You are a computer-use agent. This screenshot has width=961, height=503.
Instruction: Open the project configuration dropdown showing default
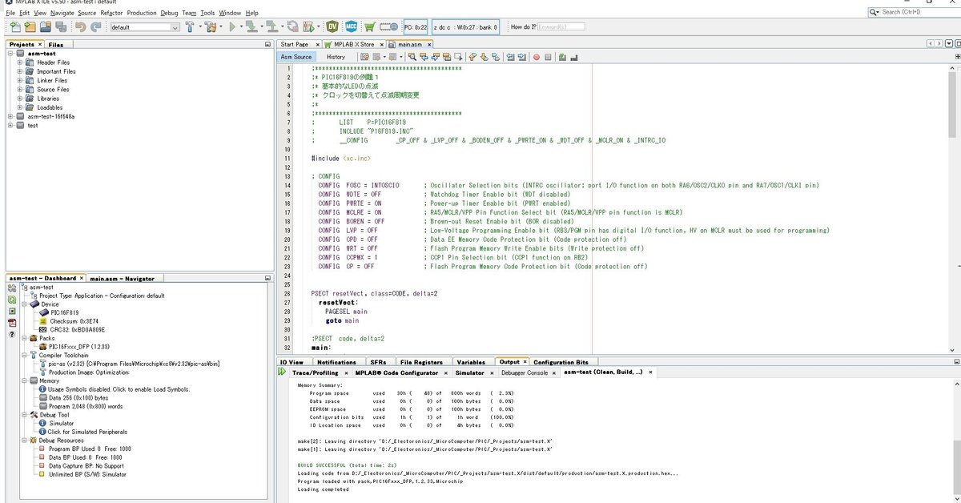[x=145, y=27]
